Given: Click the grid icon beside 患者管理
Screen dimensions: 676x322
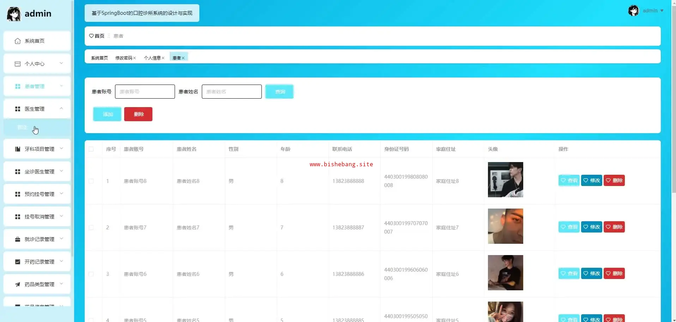Looking at the screenshot, I should [x=18, y=86].
